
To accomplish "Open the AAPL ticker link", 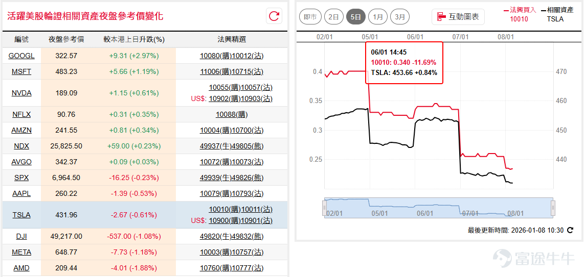I will click(21, 194).
